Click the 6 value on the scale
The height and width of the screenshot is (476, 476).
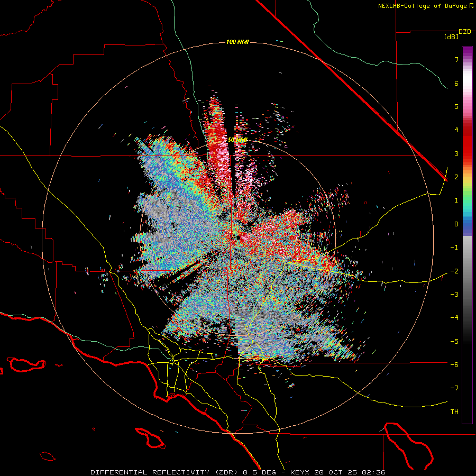click(x=456, y=83)
